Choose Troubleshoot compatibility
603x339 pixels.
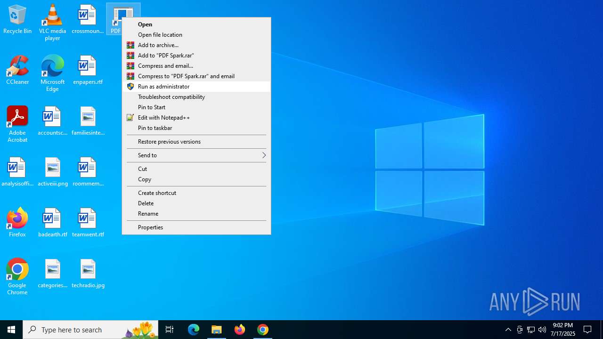pyautogui.click(x=196, y=97)
